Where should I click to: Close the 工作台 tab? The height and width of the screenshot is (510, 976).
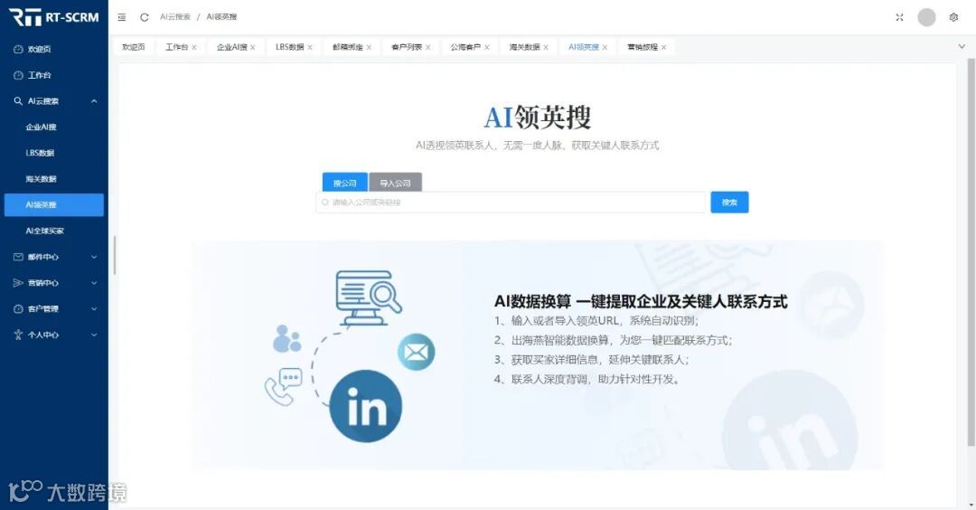pyautogui.click(x=194, y=47)
